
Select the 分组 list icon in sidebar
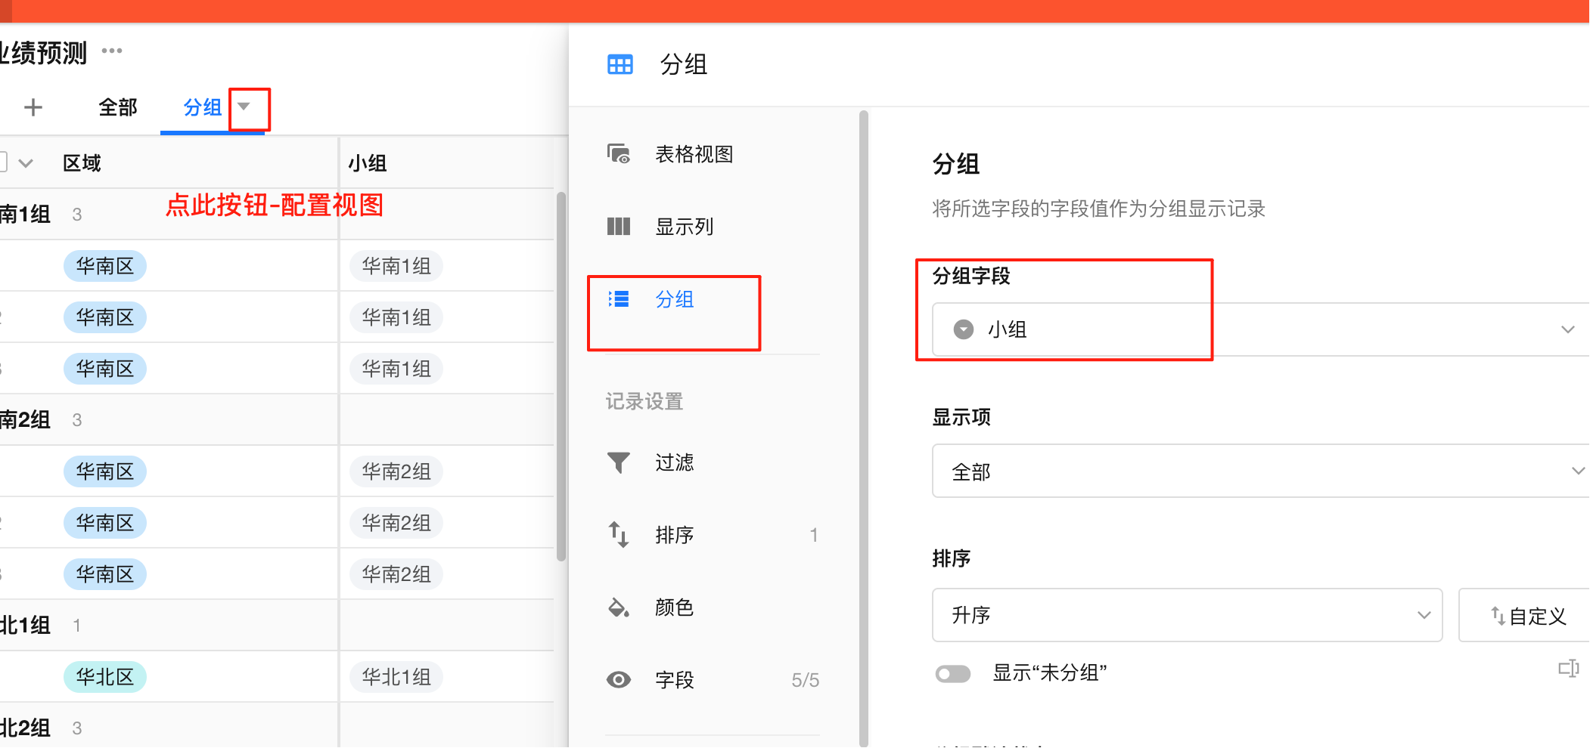click(x=619, y=299)
